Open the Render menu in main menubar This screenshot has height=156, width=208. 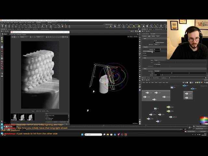tap(8, 22)
